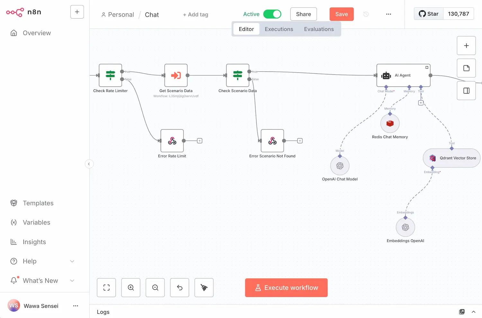The image size is (482, 318).
Task: Toggle the Active workflow switch off
Action: [x=272, y=14]
